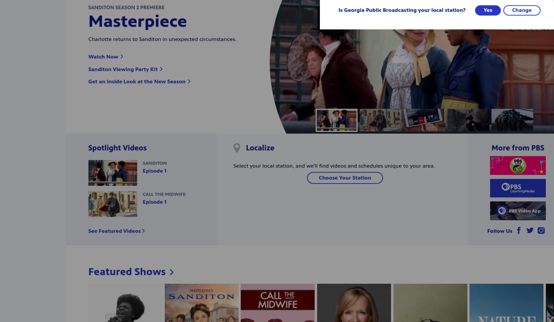
Task: Click the Spotlight Videos heading
Action: (x=117, y=148)
